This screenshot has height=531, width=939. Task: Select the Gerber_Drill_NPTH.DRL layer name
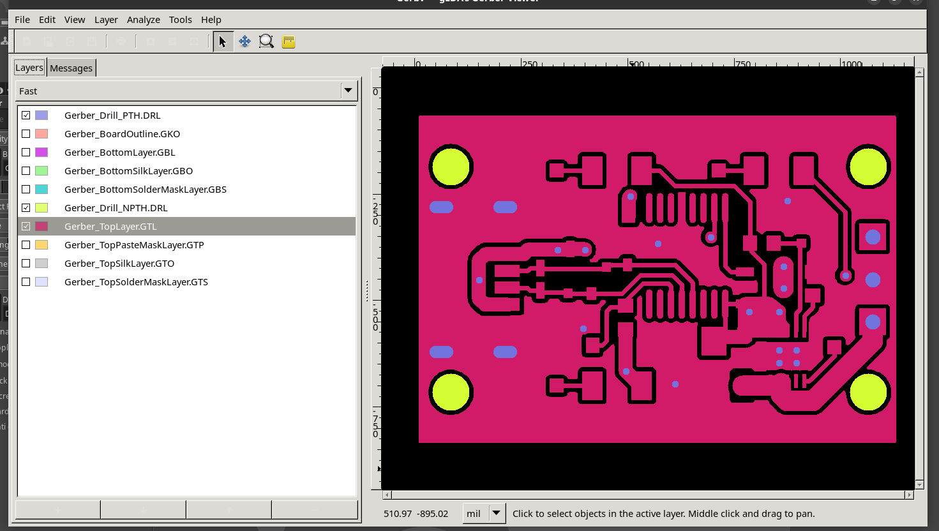(116, 208)
